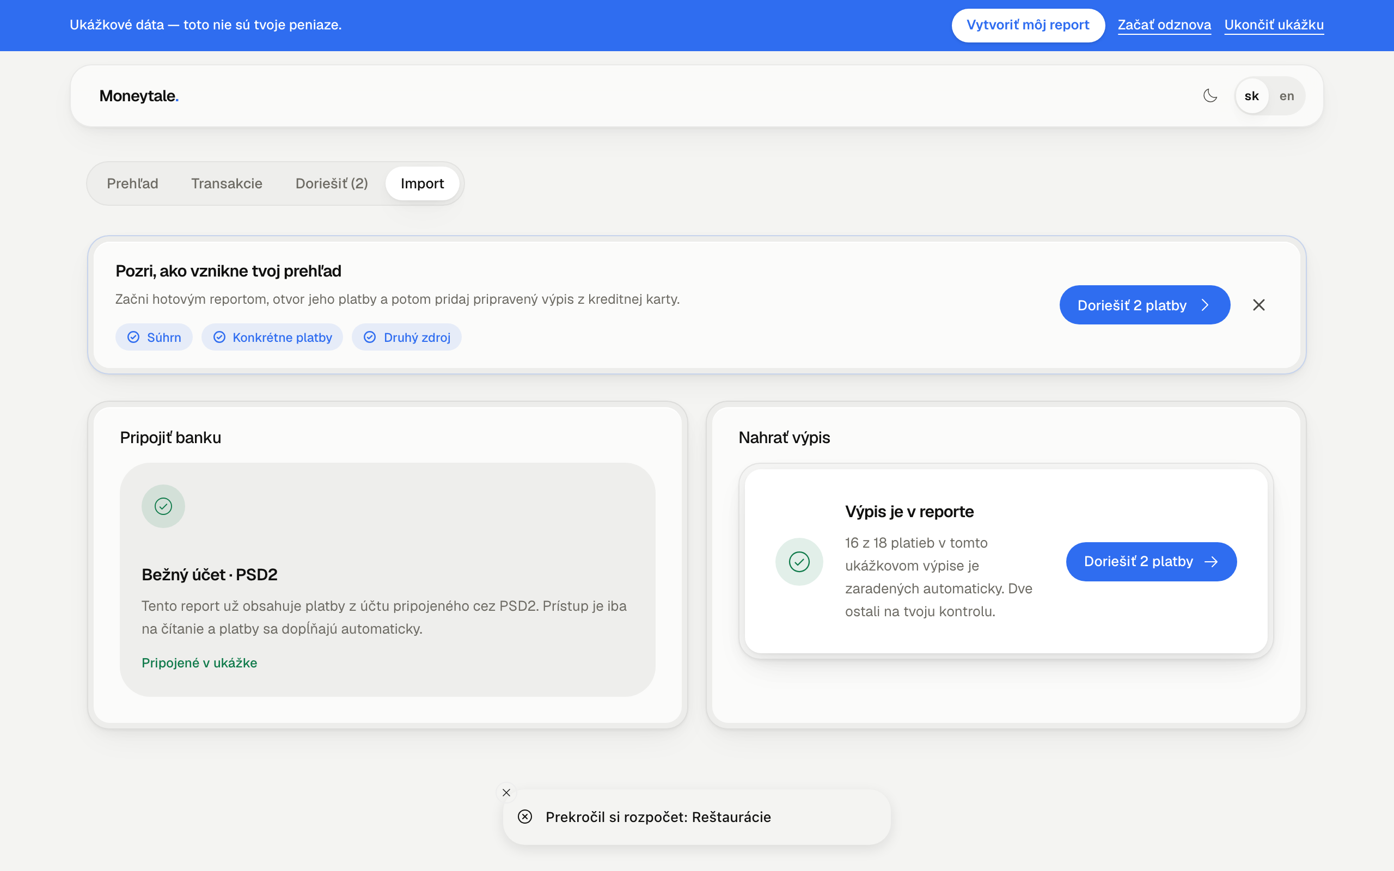Click the green check icon in Pripojiť banku

pyautogui.click(x=163, y=506)
